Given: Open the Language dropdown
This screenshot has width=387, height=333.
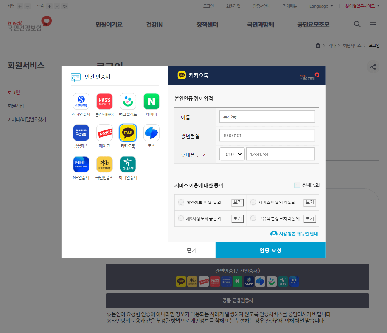Looking at the screenshot, I should click(321, 6).
